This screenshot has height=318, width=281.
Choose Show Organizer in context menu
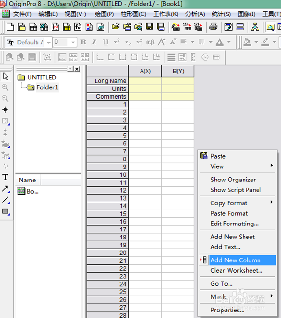(237, 180)
